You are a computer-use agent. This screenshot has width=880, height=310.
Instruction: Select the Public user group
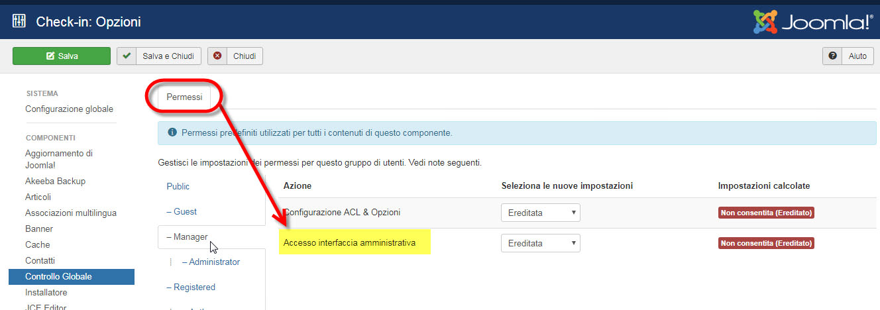[178, 187]
